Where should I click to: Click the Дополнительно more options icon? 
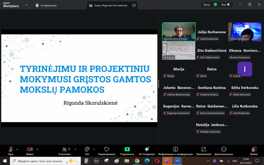coord(224,149)
